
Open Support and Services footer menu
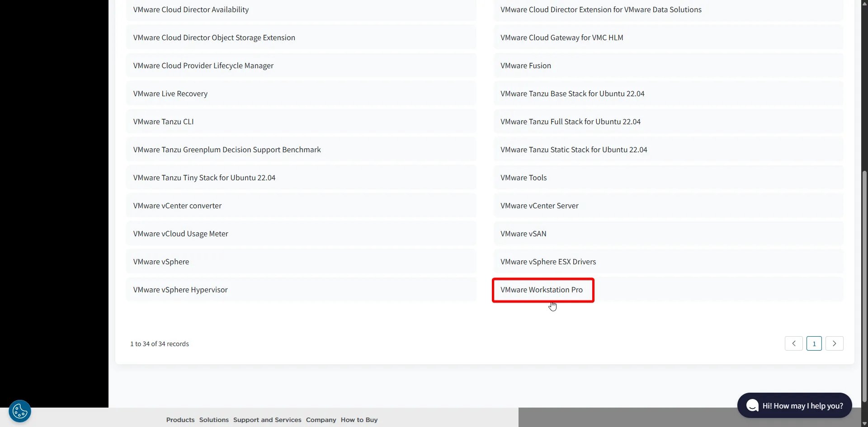(267, 420)
